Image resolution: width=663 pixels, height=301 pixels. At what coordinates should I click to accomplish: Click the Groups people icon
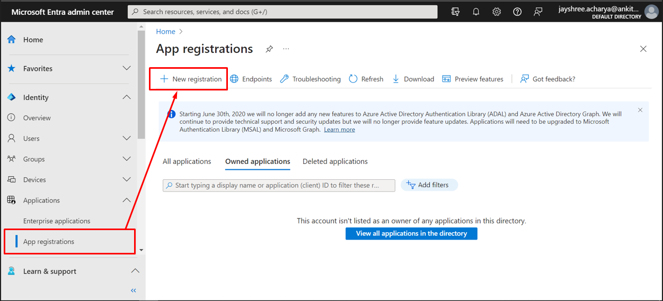11,159
